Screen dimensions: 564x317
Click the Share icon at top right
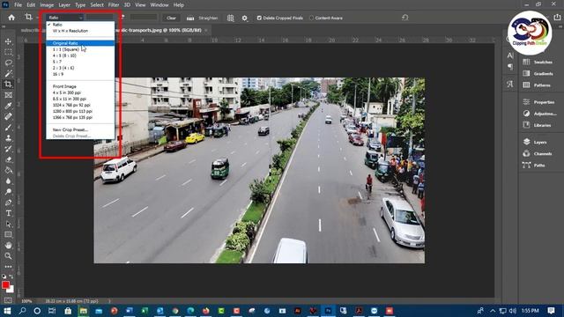pyautogui.click(x=557, y=18)
